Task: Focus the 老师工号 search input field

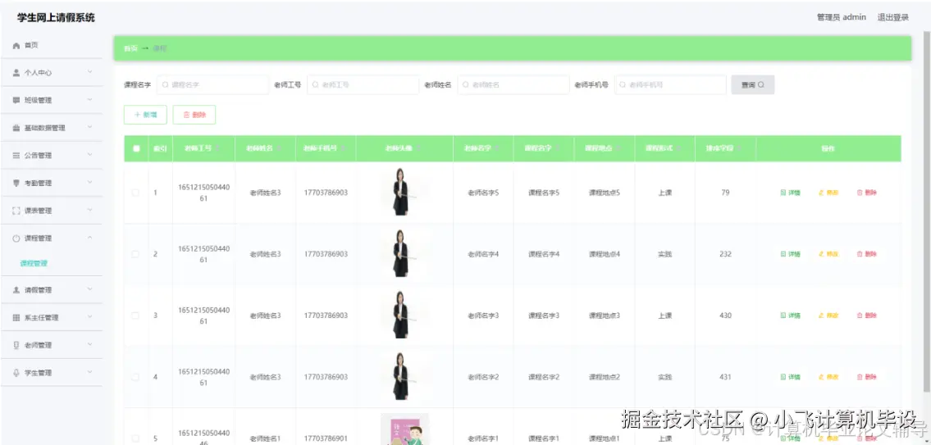Action: pos(363,85)
